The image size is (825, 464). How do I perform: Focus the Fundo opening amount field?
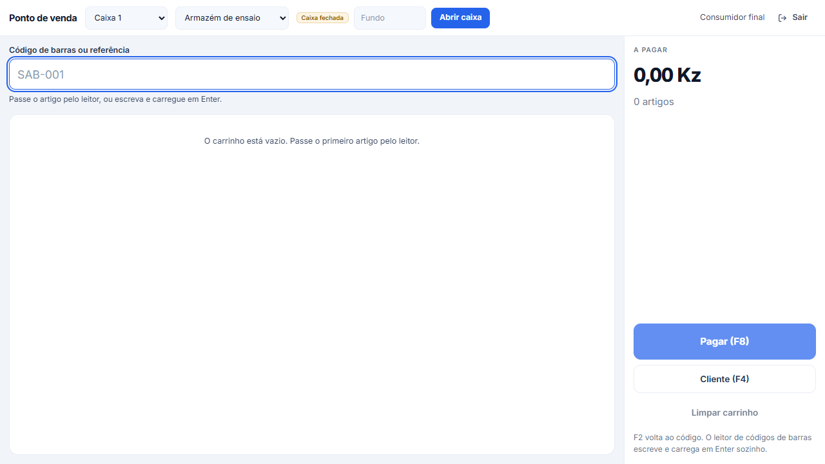click(390, 18)
